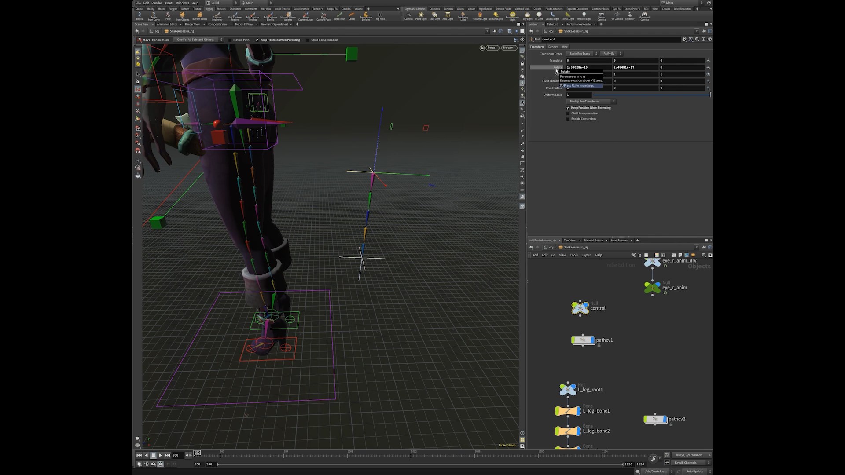Open Key All Channels dropdown
This screenshot has height=475, width=845.
point(691,463)
